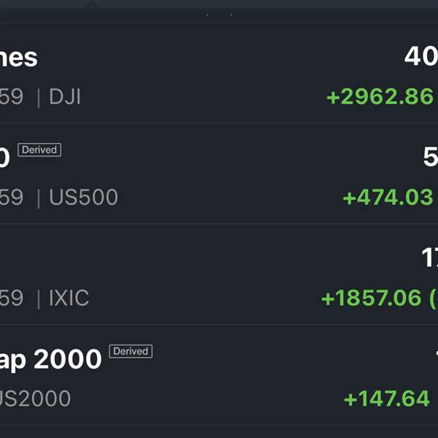Click the popup pointer arrow at the top
438x438 pixels.
(91, 3)
